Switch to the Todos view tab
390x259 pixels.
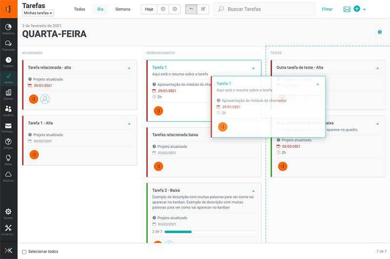tap(79, 9)
